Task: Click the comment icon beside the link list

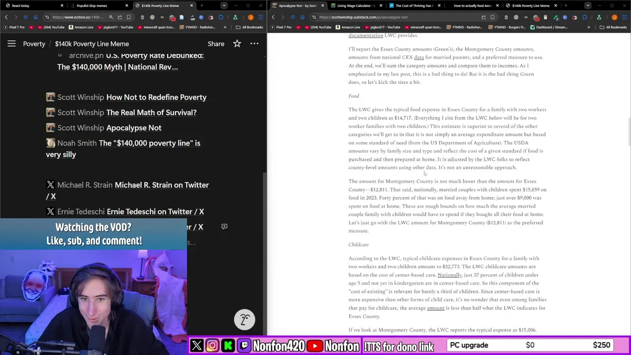Action: pos(224,226)
